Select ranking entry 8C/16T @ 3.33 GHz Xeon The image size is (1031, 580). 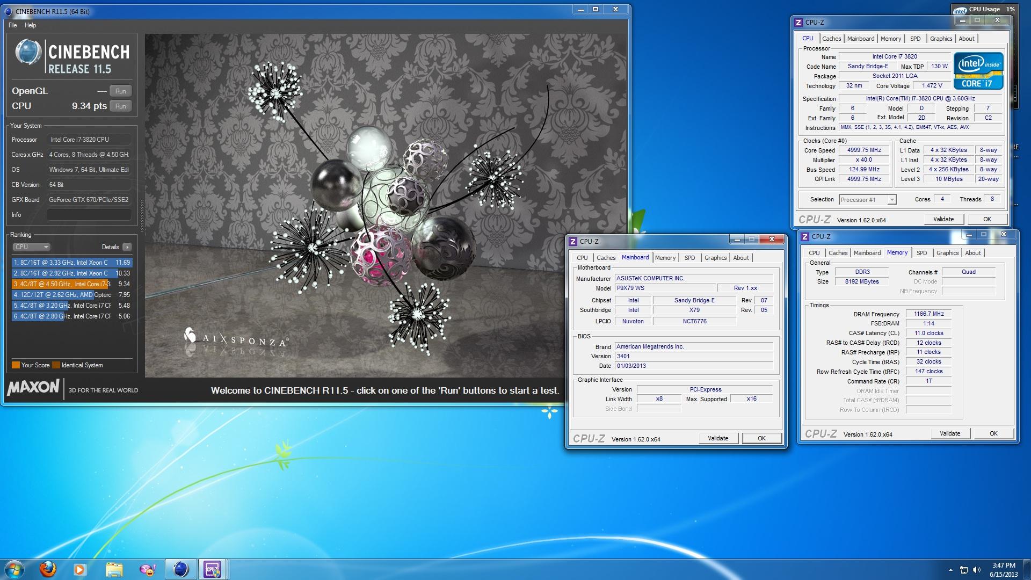coord(72,263)
